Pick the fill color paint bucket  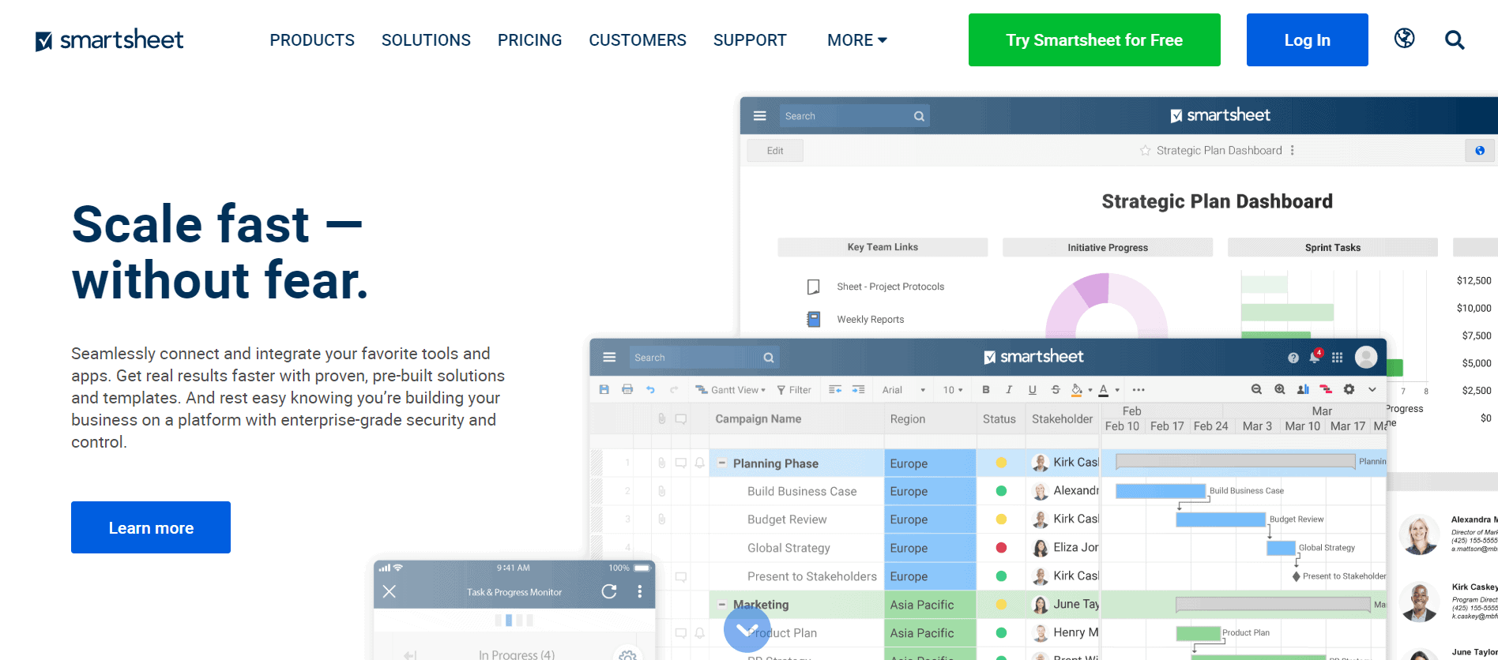point(1077,389)
